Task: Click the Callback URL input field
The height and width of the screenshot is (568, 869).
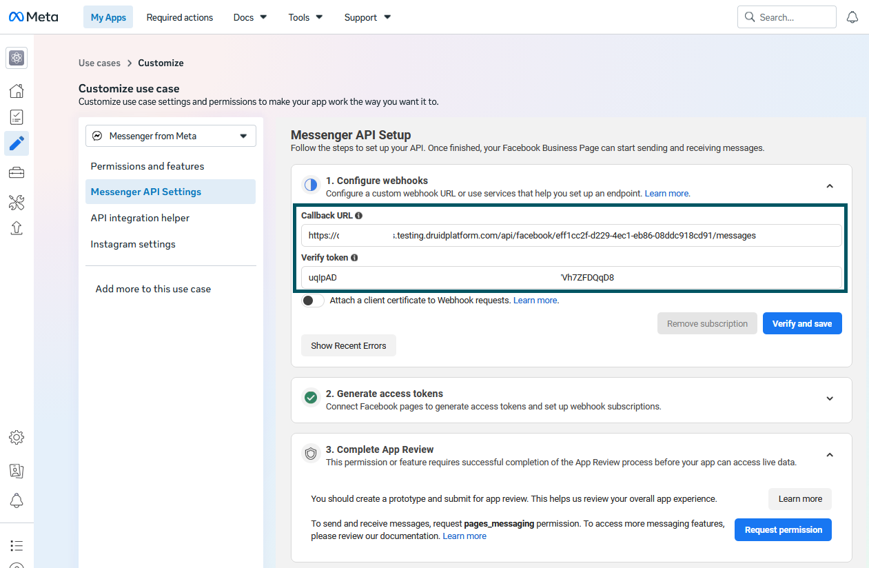Action: pos(571,235)
